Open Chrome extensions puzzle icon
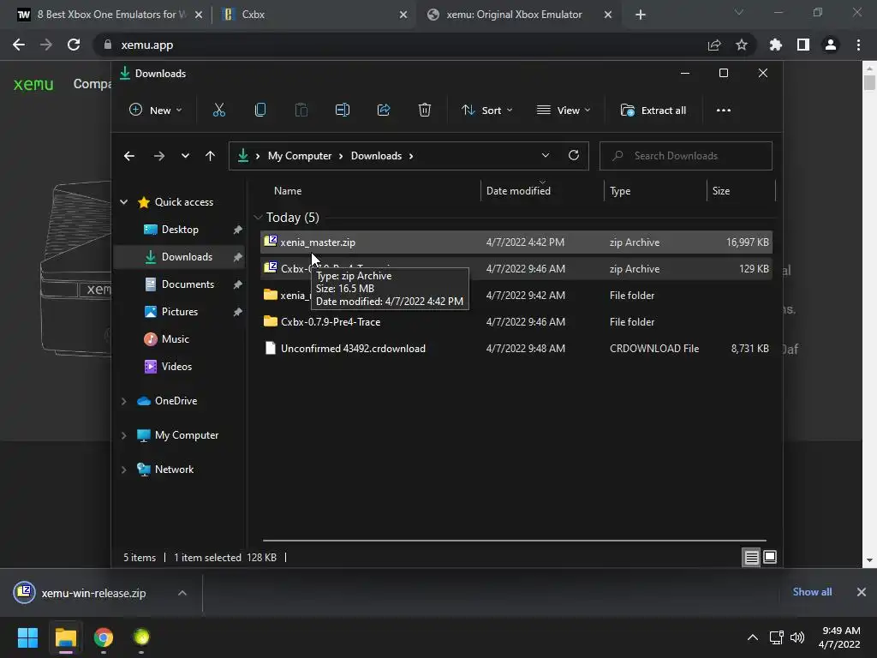 click(775, 45)
